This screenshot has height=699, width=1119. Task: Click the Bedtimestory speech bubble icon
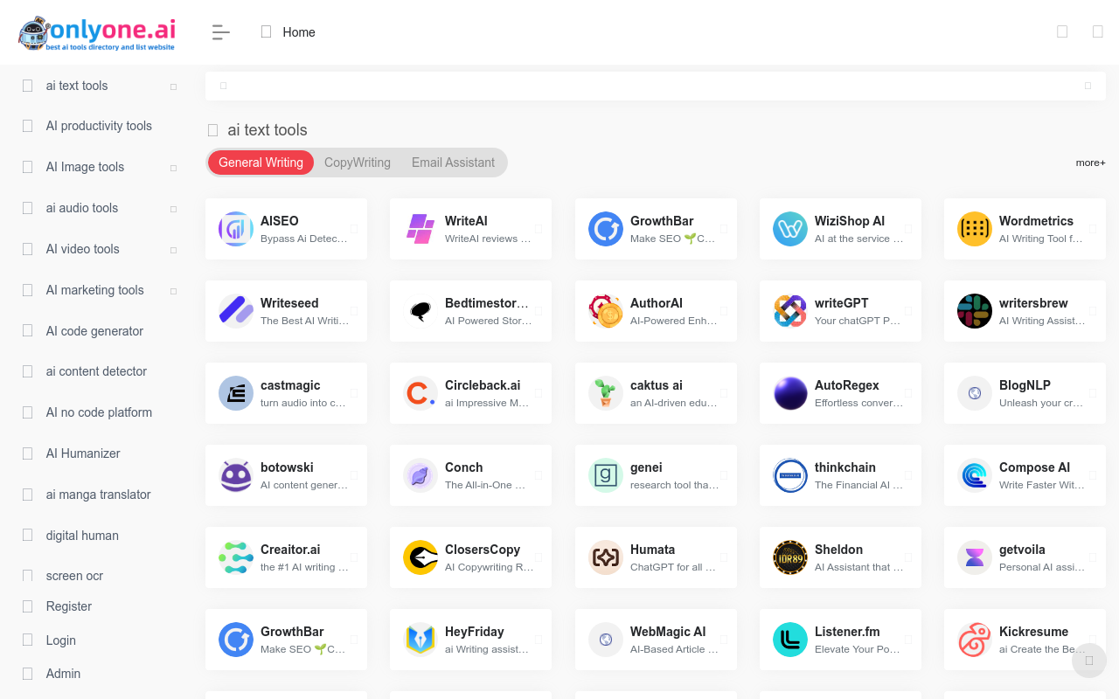[420, 311]
